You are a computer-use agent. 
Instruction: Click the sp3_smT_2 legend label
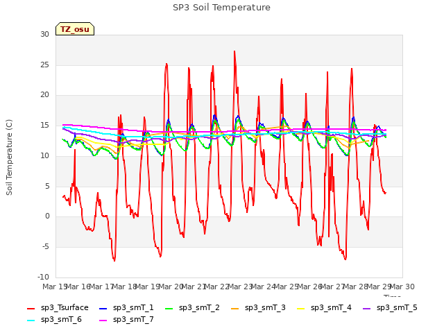(x=199, y=307)
